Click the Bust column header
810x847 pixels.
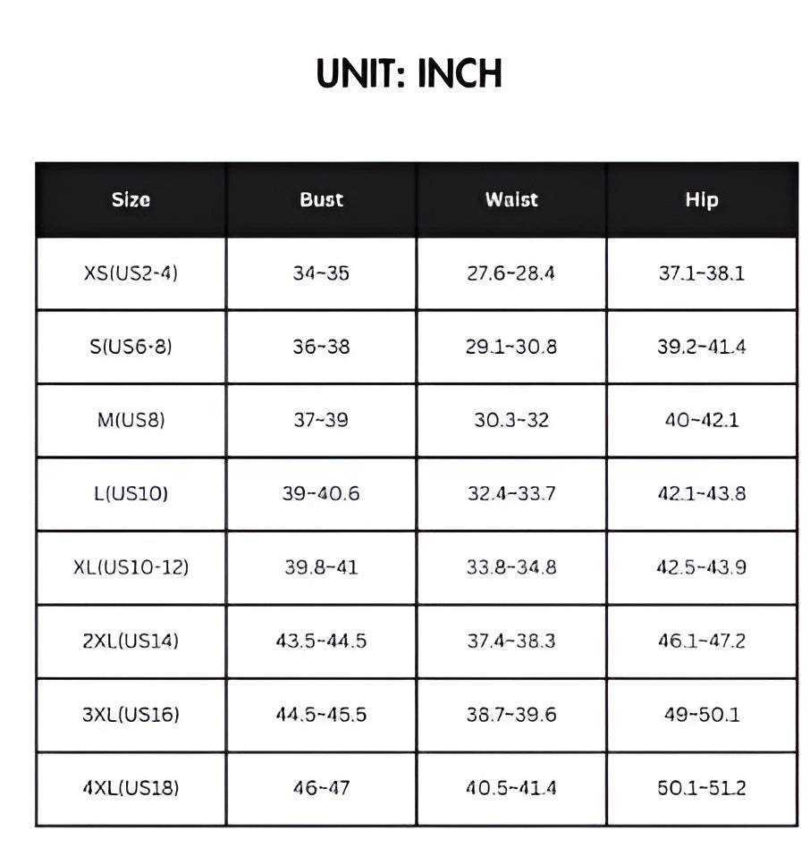click(321, 200)
